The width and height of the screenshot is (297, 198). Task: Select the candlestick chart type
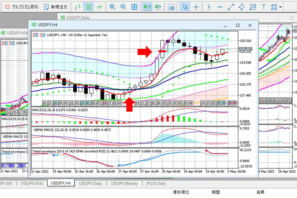[x=88, y=7]
